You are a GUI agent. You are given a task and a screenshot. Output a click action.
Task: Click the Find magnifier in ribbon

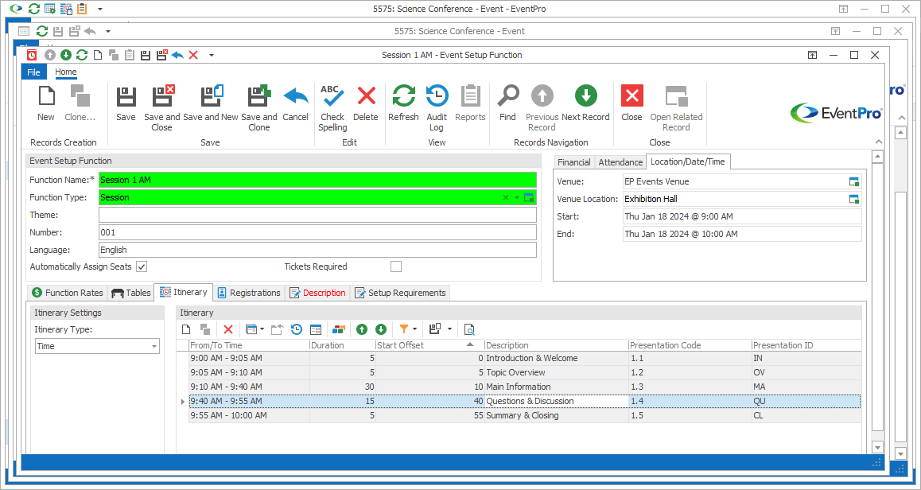tap(507, 103)
